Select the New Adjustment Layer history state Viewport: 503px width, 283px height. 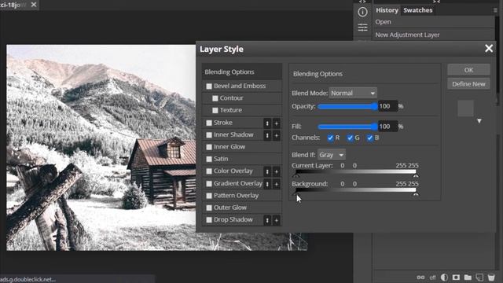tap(433, 35)
